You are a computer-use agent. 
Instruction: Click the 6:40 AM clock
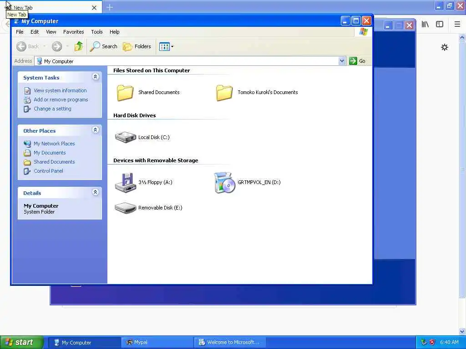pyautogui.click(x=449, y=343)
